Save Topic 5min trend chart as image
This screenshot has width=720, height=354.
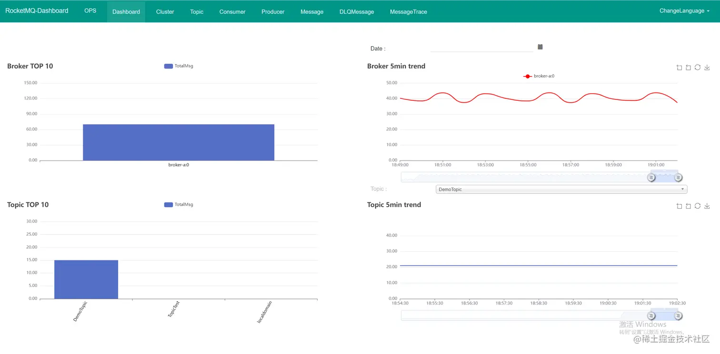pos(707,206)
